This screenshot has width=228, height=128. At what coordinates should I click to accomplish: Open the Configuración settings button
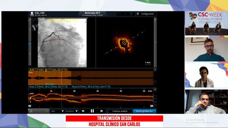pos(146,14)
